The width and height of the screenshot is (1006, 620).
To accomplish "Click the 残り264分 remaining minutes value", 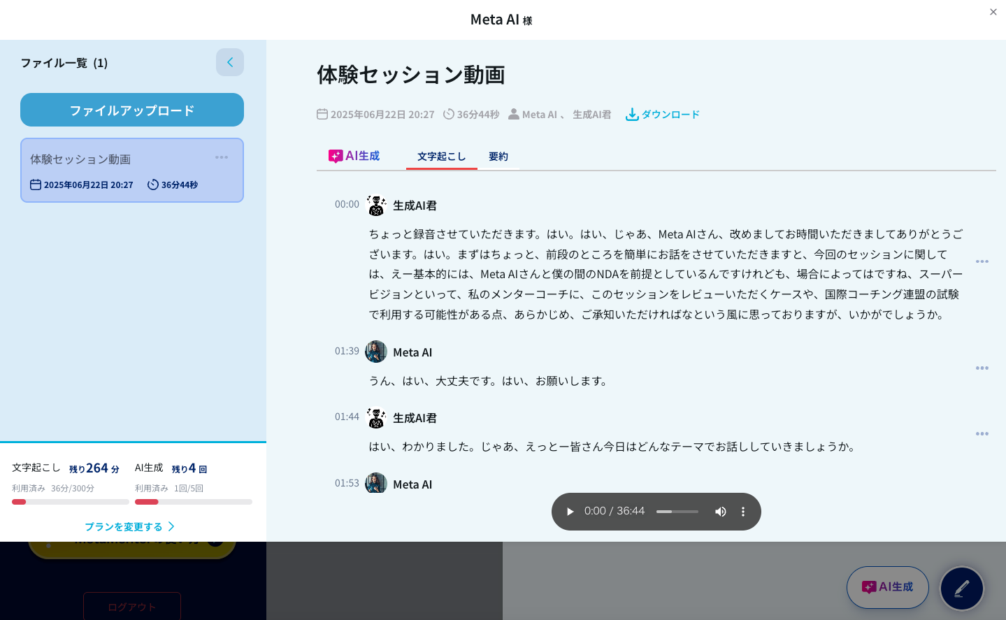I will [94, 468].
